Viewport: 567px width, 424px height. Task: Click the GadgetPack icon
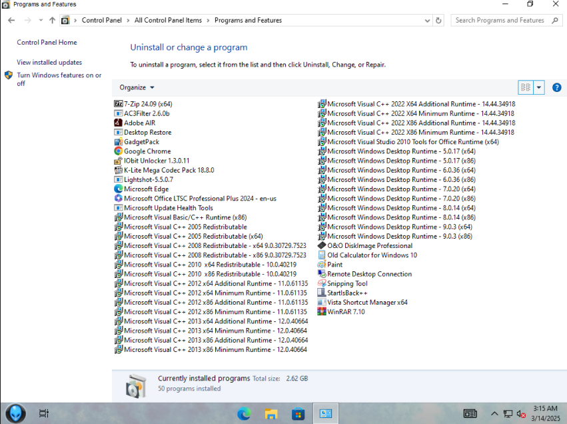click(x=118, y=141)
